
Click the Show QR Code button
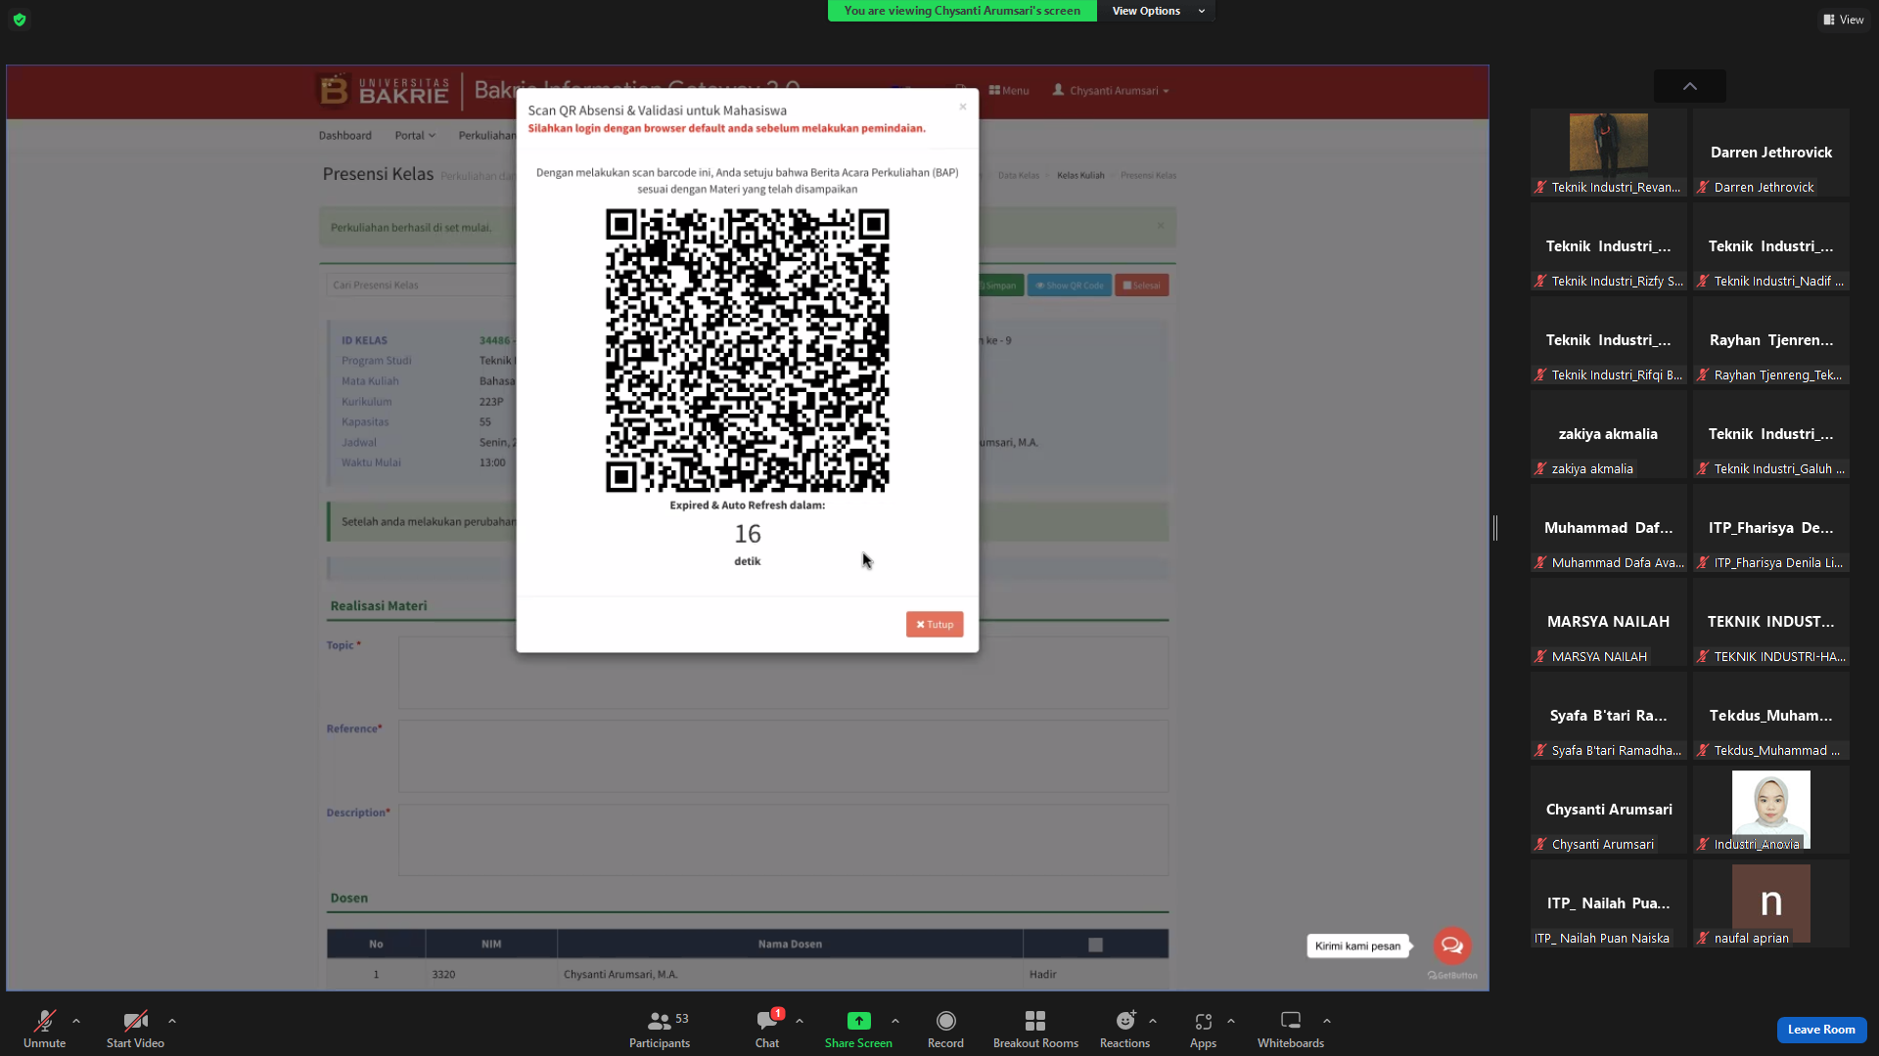(x=1069, y=286)
